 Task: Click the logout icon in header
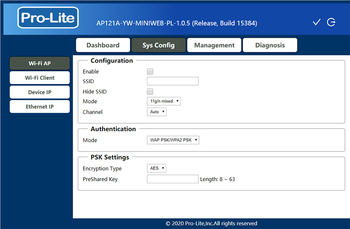[331, 22]
